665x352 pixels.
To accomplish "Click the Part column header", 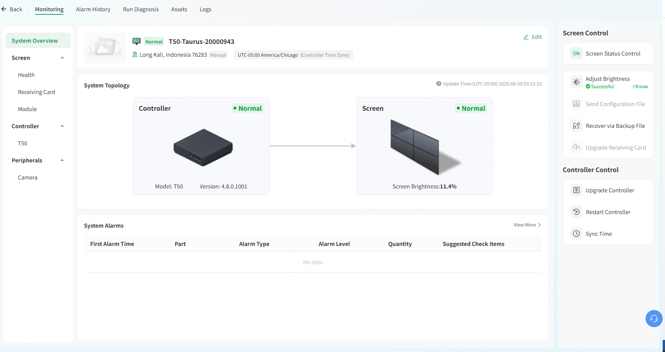I will (180, 244).
